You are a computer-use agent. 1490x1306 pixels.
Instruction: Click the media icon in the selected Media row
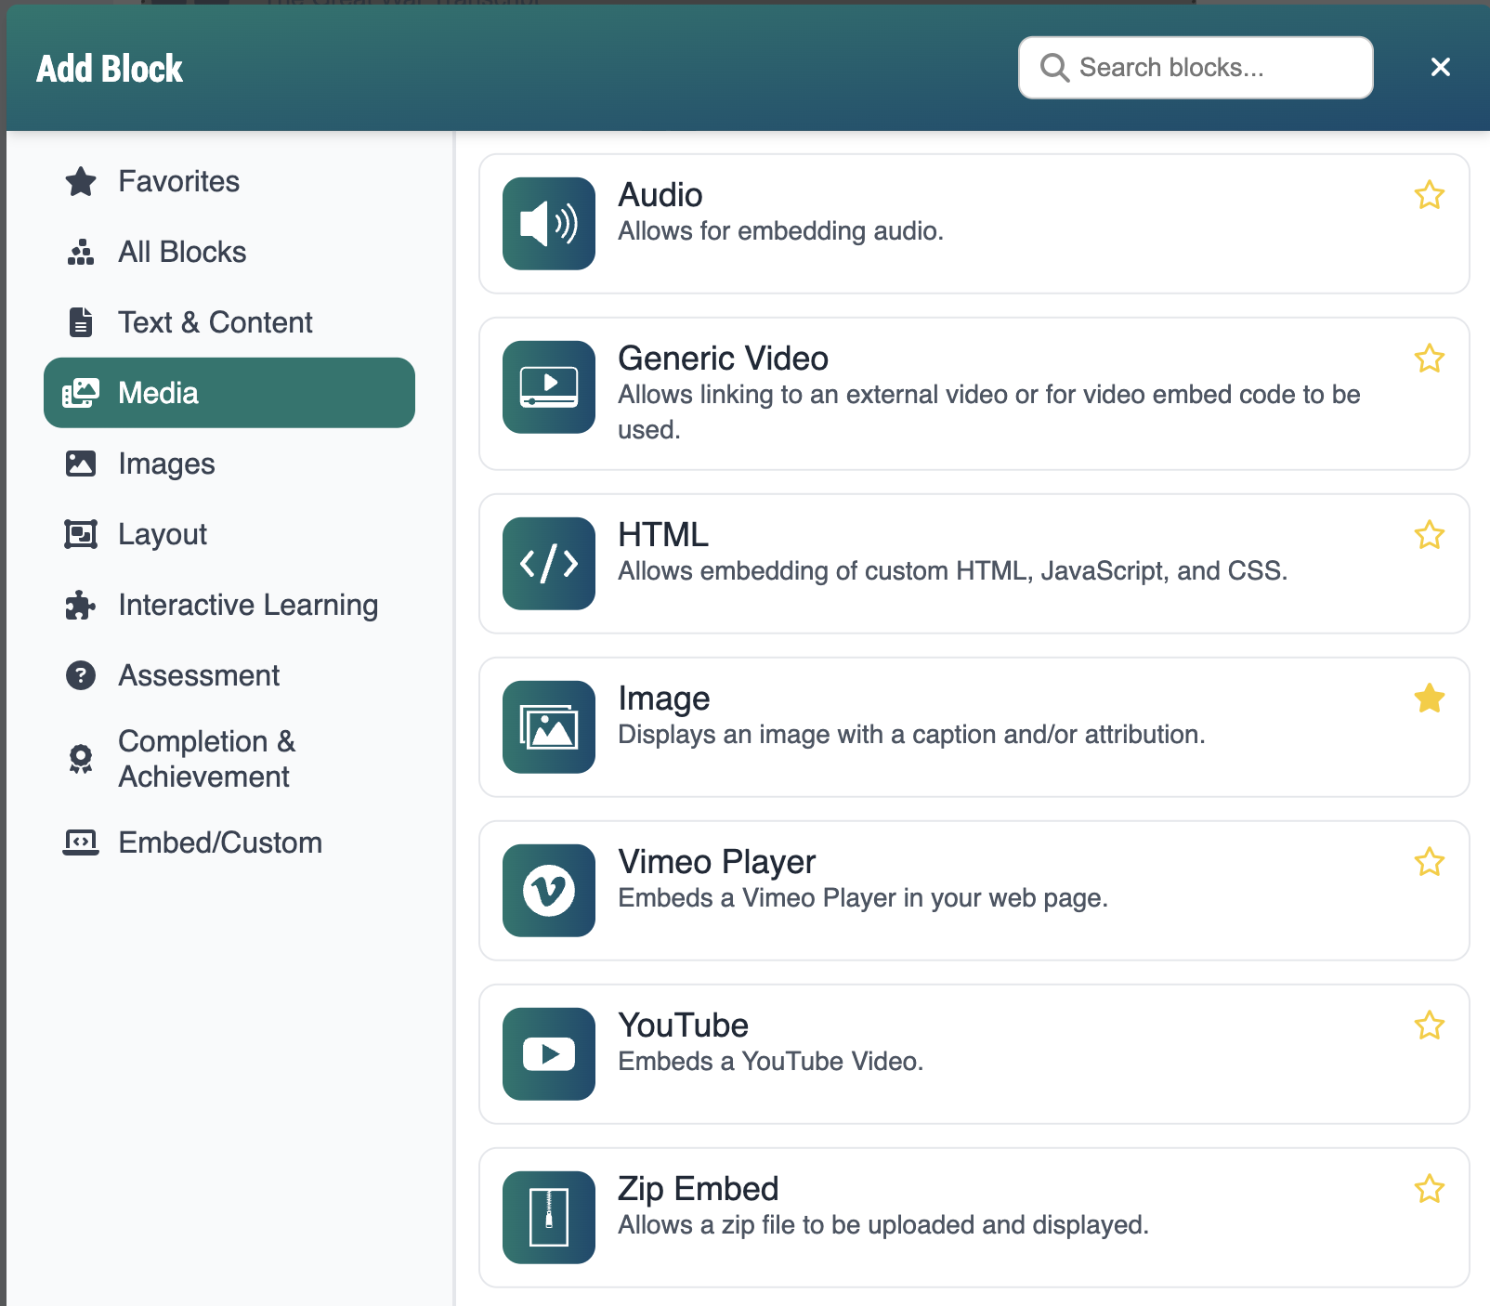pos(81,393)
